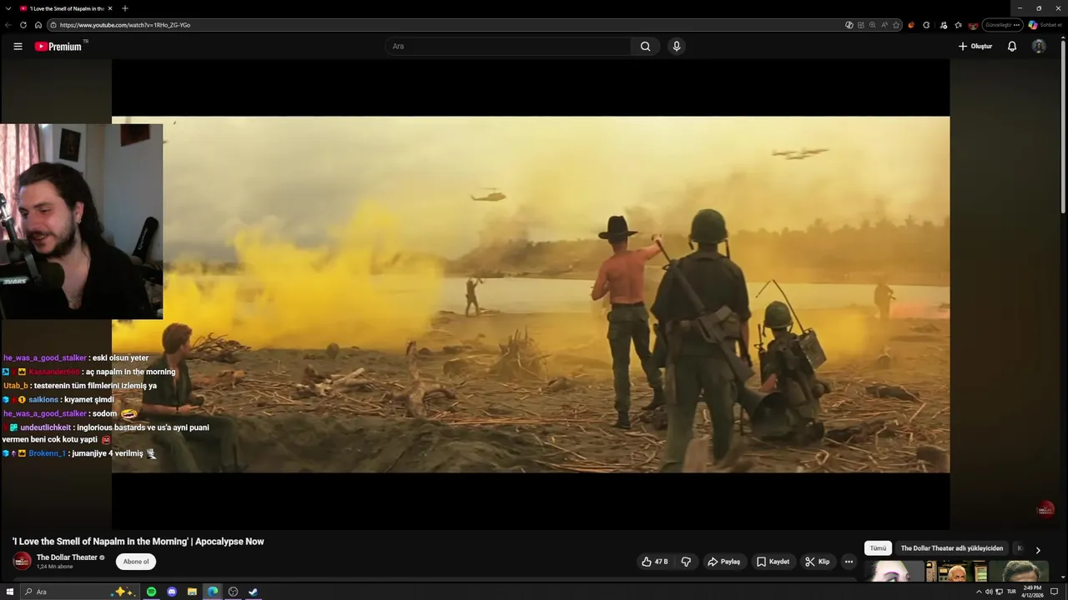Screen dimensions: 1068x600
Task: Open the YouTube hamburger guide menu
Action: click(x=18, y=47)
